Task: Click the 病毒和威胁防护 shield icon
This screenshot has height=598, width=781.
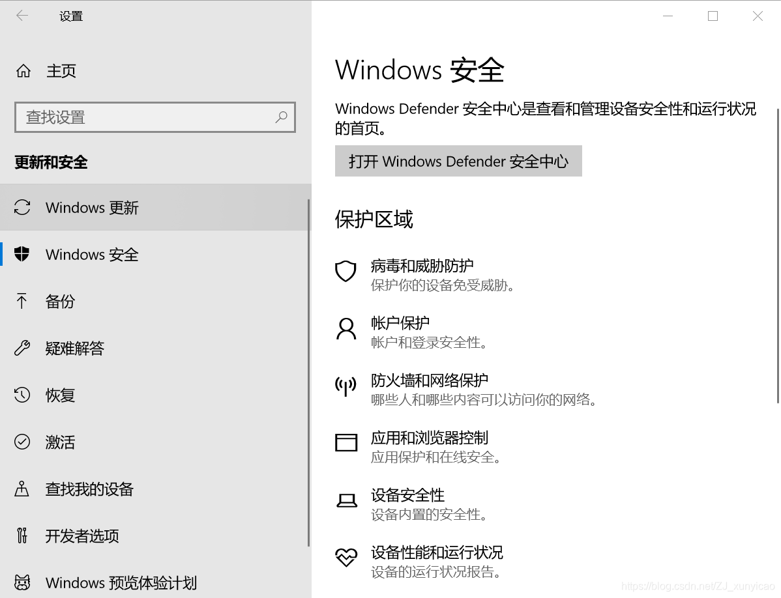Action: click(346, 271)
